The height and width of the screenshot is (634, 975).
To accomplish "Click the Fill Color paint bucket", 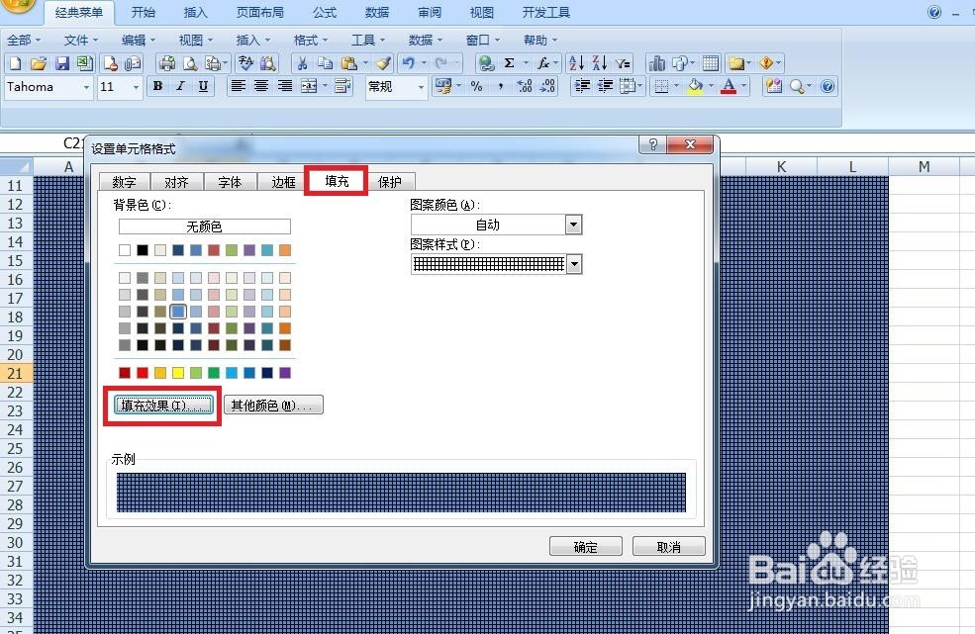I will point(695,86).
